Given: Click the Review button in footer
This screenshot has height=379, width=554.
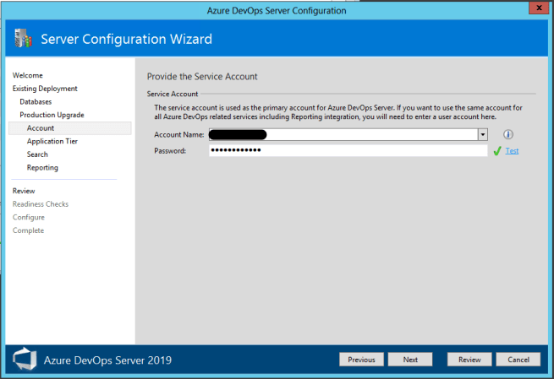Looking at the screenshot, I should [x=469, y=360].
